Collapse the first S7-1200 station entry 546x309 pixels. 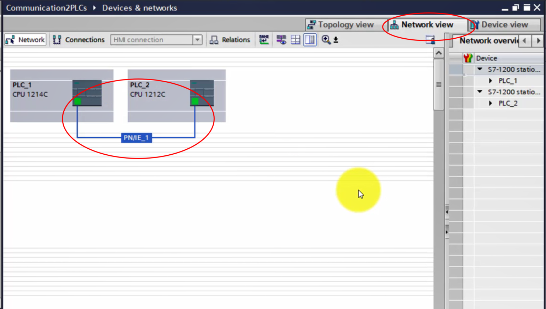(x=480, y=69)
